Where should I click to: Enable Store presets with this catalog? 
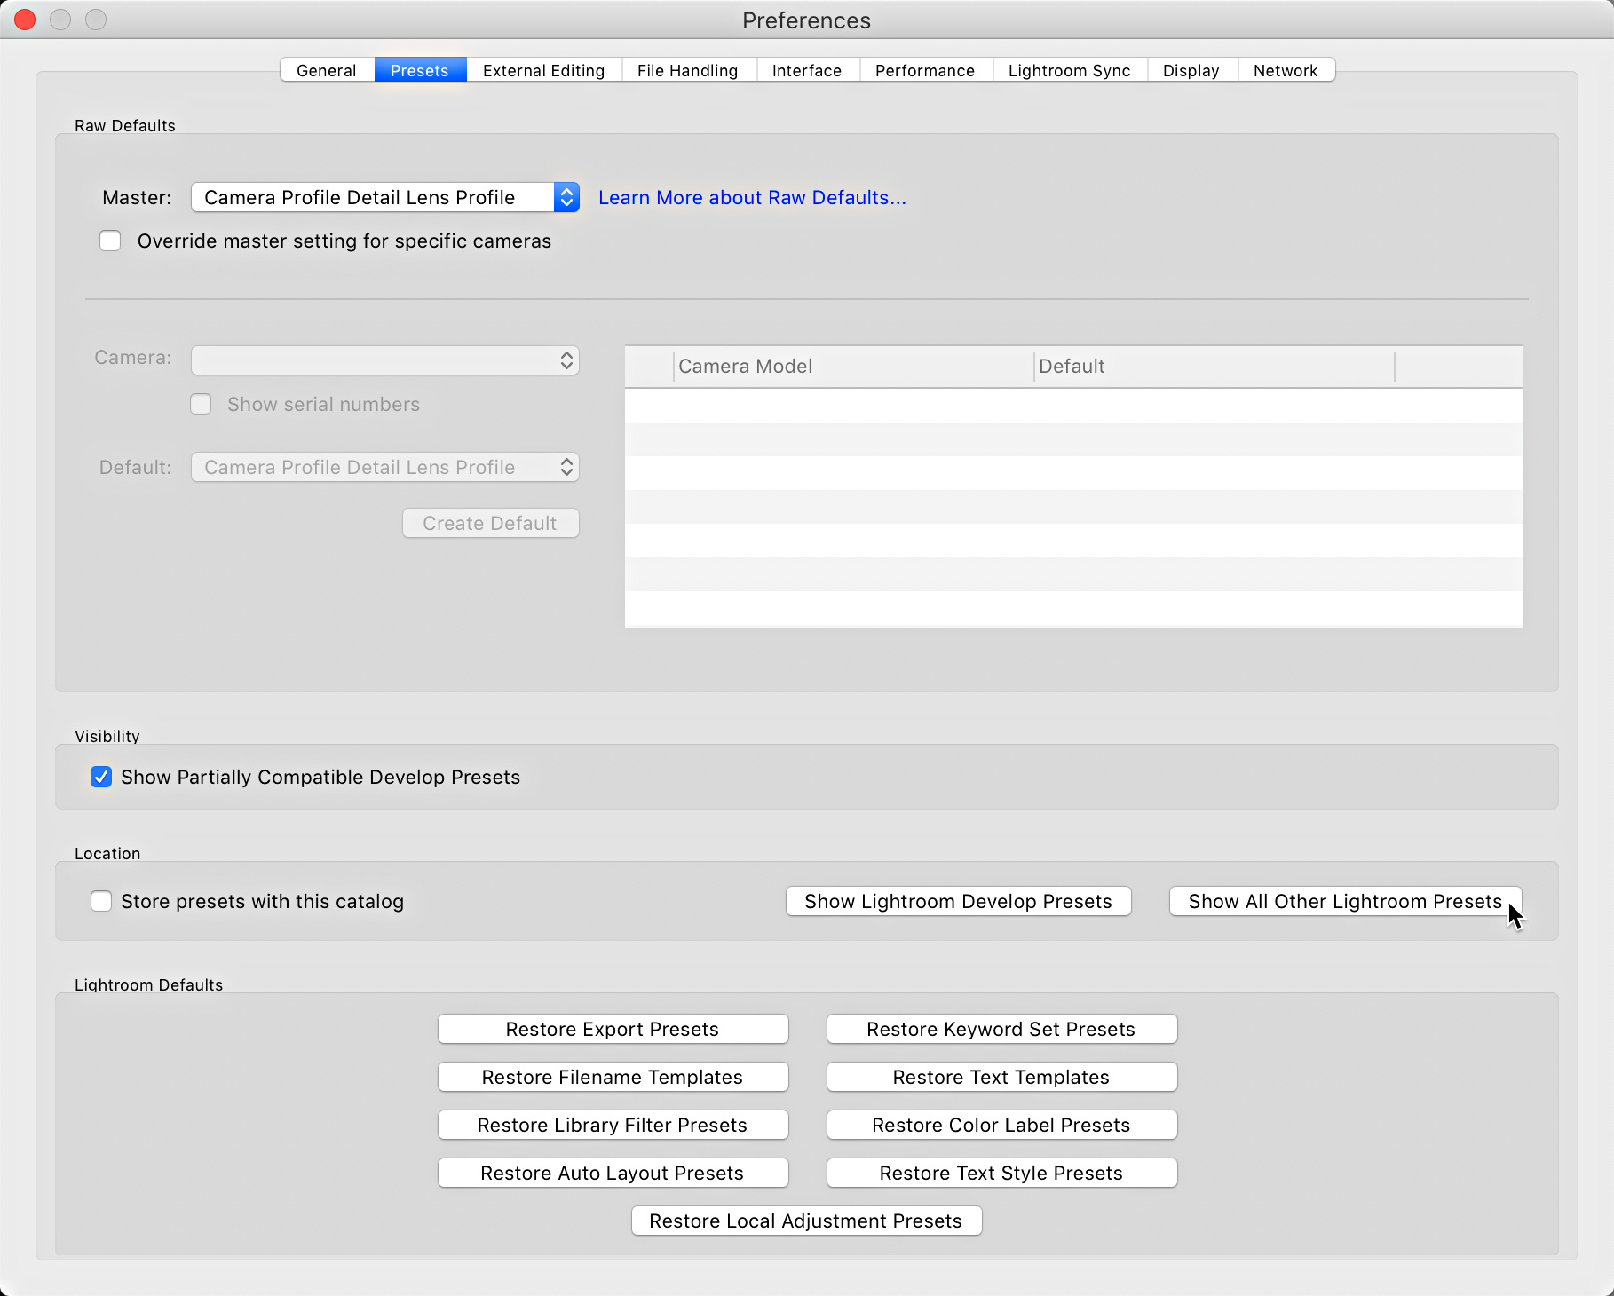pos(101,901)
